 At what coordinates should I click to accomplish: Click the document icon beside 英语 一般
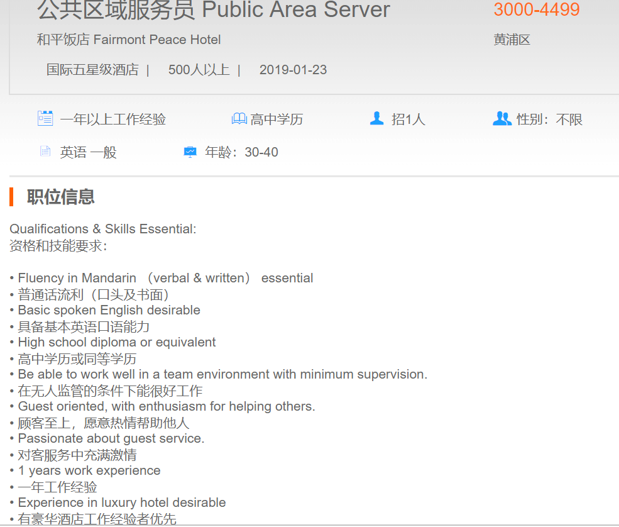click(x=45, y=151)
